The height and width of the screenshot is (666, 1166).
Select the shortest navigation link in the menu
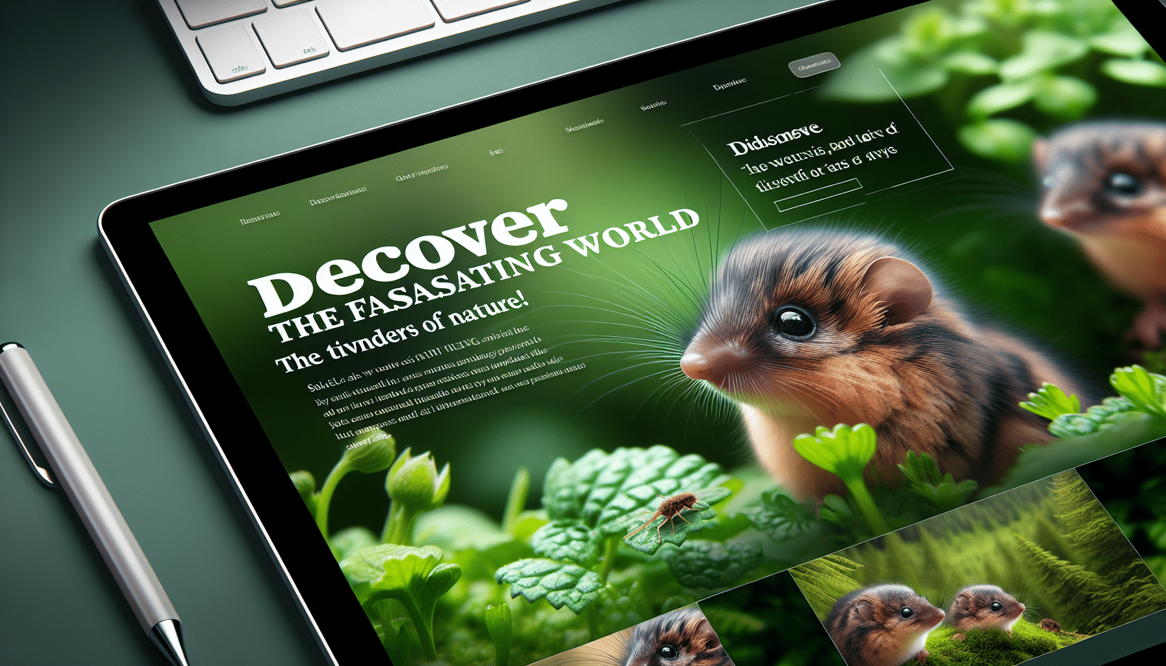click(x=496, y=152)
